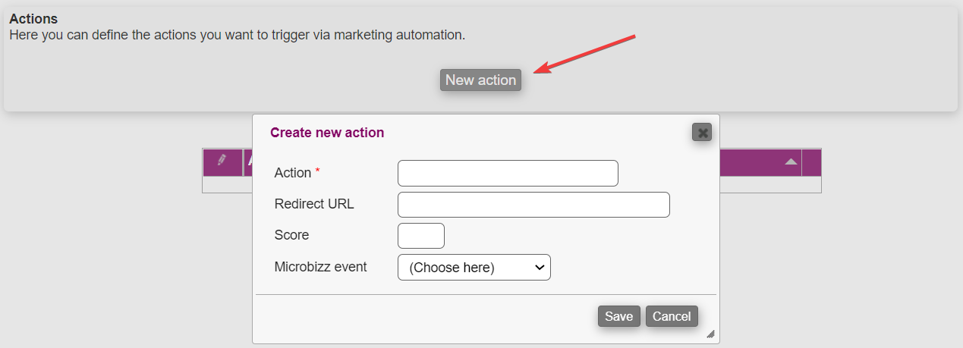Image resolution: width=963 pixels, height=348 pixels.
Task: Focus the Action name text field
Action: point(508,173)
